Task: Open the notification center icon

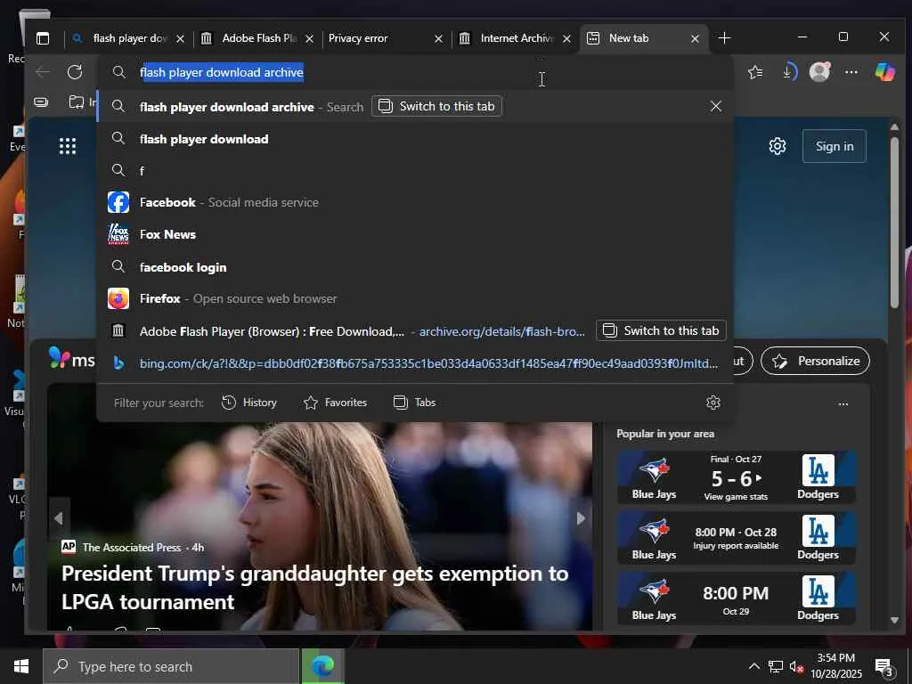Action: click(883, 667)
